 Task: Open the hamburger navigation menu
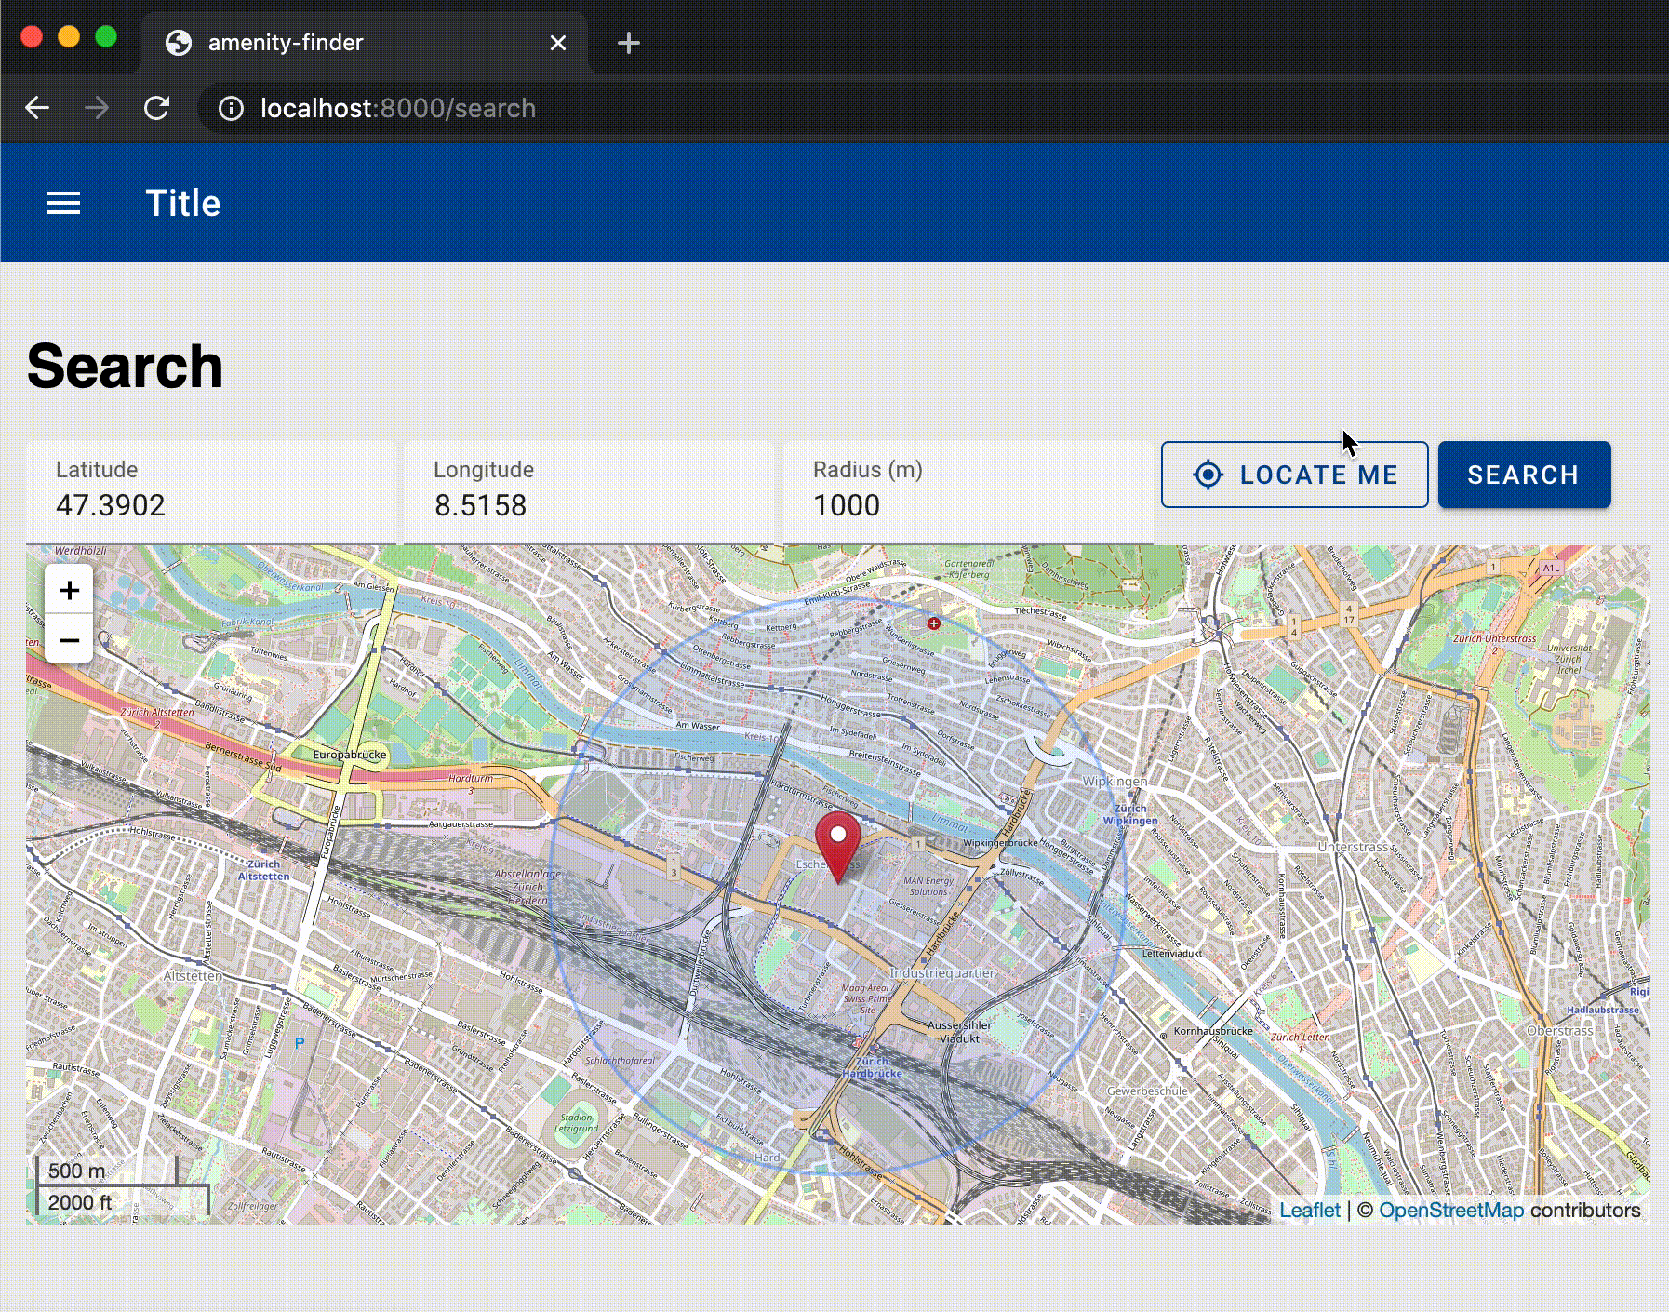(63, 202)
